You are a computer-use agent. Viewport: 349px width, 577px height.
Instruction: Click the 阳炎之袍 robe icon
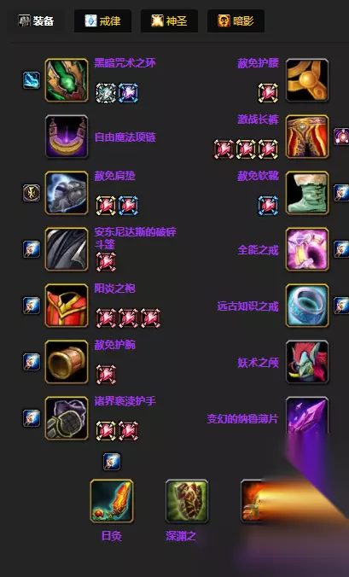pos(67,306)
